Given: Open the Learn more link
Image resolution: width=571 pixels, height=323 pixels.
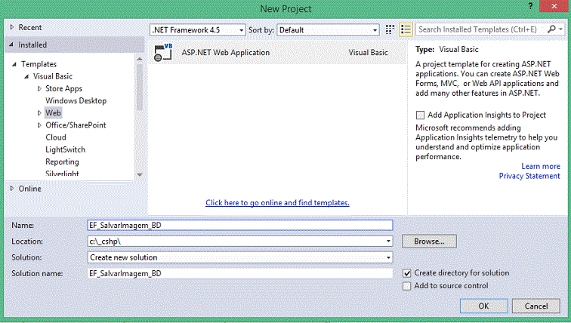Looking at the screenshot, I should tap(541, 166).
